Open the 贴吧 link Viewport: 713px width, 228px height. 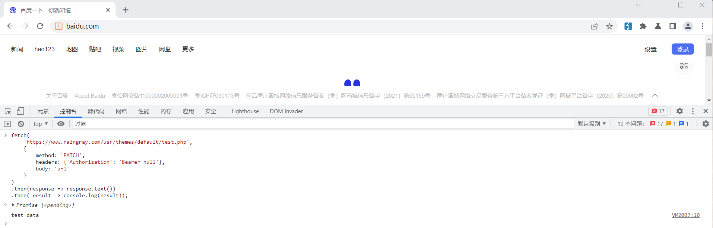[95, 49]
